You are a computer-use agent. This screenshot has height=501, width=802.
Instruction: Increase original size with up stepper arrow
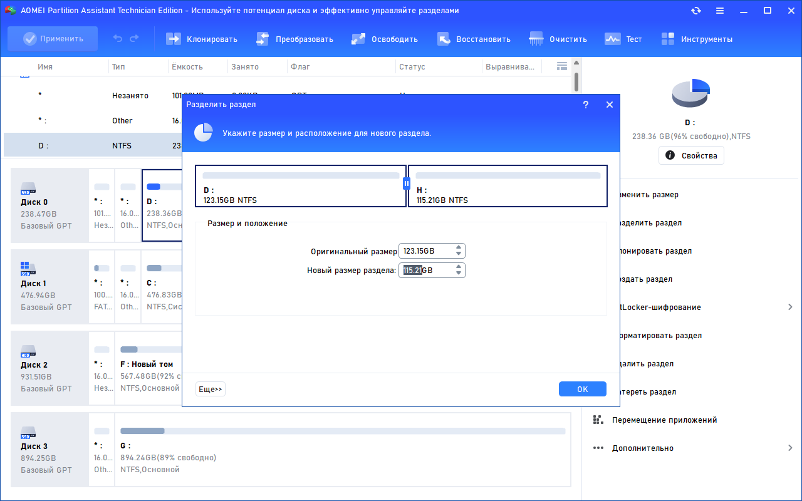tap(459, 247)
